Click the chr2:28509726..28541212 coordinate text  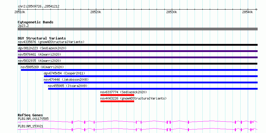(x=39, y=7)
